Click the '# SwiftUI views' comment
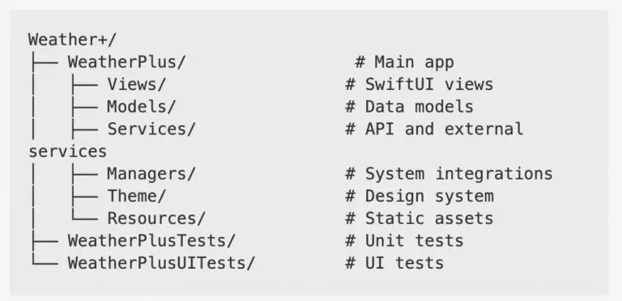The width and height of the screenshot is (622, 301). click(420, 84)
